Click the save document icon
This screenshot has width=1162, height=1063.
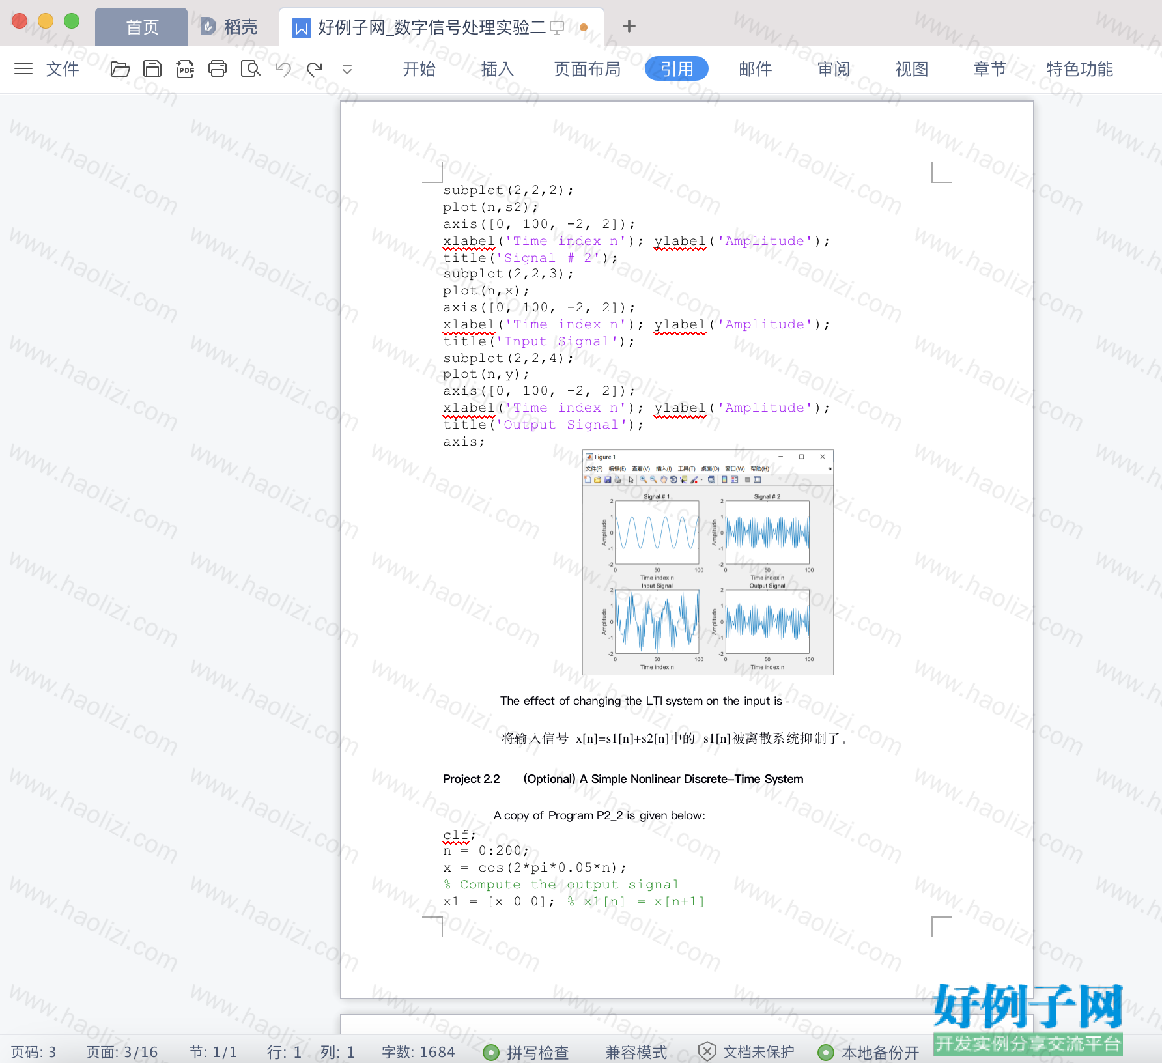(152, 68)
